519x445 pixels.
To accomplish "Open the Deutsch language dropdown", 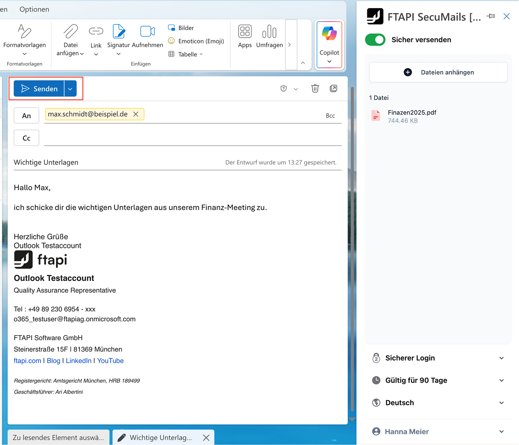I will (x=438, y=403).
